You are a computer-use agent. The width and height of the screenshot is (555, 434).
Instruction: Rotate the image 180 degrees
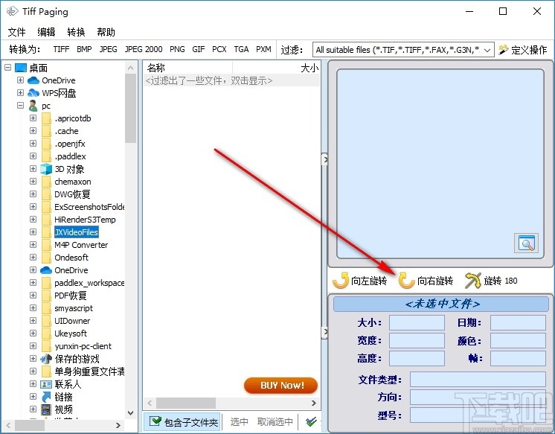(x=491, y=281)
